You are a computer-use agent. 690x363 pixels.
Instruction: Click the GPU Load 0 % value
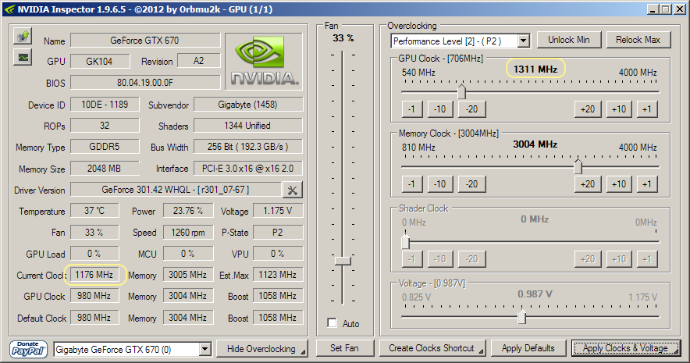click(x=94, y=254)
